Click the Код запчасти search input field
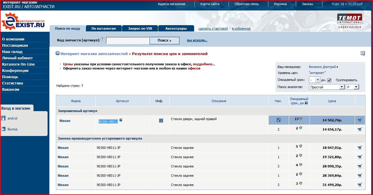Image resolution: width=373 pixels, height=195 pixels. (128, 40)
